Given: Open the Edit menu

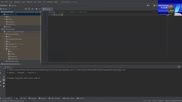Looking at the screenshot, I should 6,2.
